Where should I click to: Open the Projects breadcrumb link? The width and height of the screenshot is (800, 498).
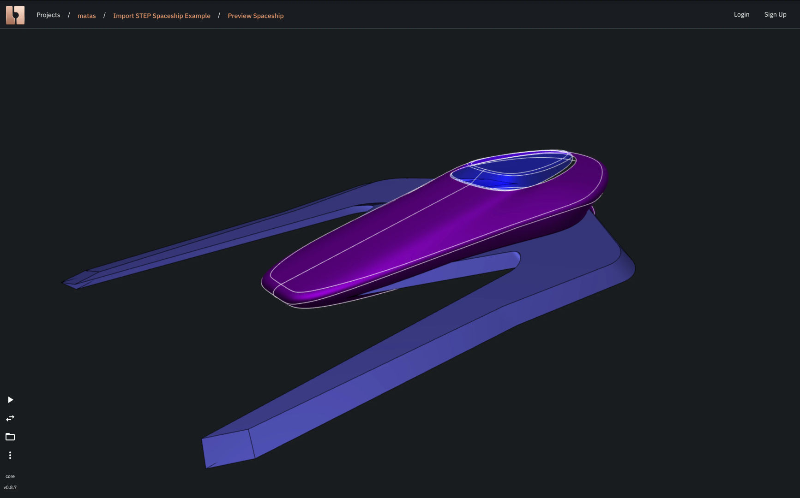pyautogui.click(x=48, y=15)
